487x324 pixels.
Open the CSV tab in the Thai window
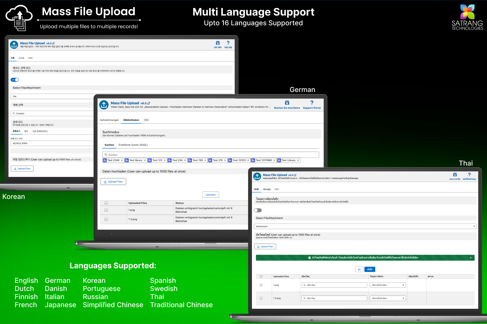tap(277, 189)
